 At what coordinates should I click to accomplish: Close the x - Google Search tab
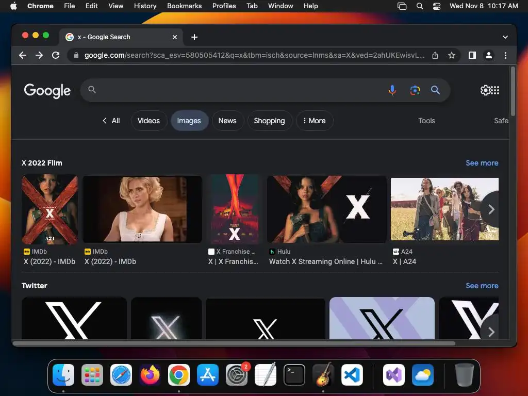(x=175, y=37)
